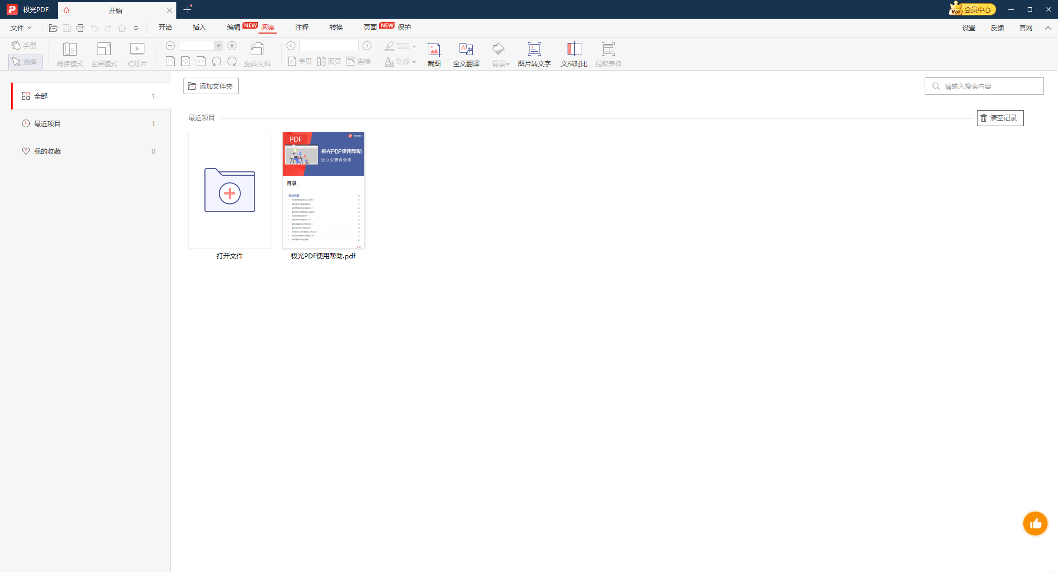Open the 极光PDF使用帮助.pdf thumbnail

(x=323, y=190)
